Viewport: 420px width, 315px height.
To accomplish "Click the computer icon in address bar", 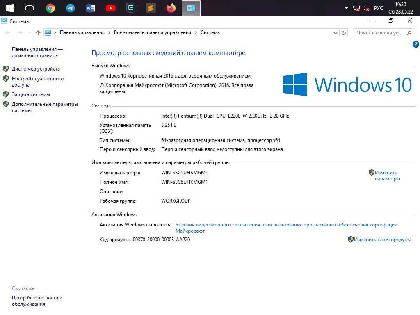I will pyautogui.click(x=48, y=32).
